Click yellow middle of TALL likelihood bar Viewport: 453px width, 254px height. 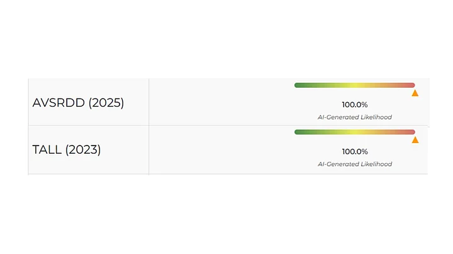(x=355, y=132)
